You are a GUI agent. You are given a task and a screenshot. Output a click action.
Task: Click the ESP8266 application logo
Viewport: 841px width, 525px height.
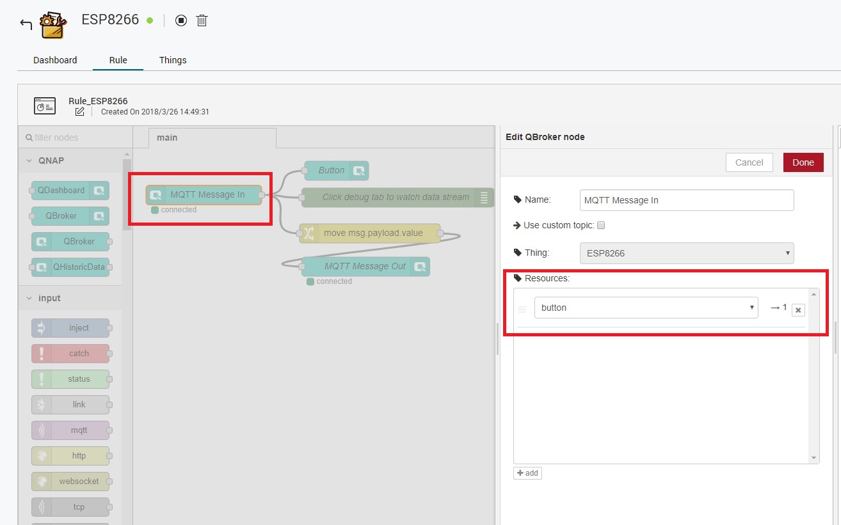(52, 24)
